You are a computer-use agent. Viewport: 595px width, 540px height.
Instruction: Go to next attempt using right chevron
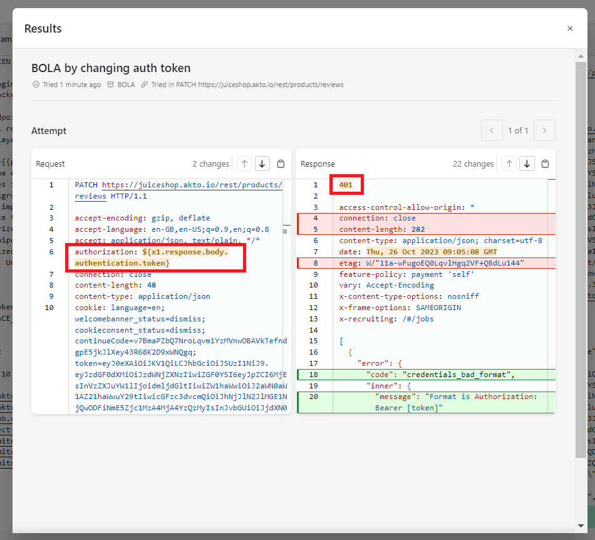point(544,130)
